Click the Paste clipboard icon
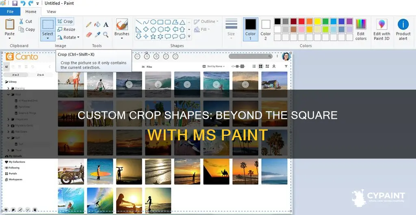 click(10, 24)
